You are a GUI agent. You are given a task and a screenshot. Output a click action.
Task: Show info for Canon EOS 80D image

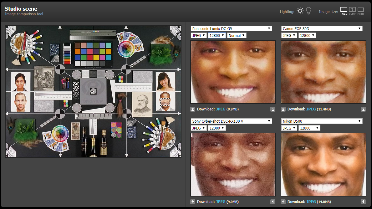click(363, 109)
